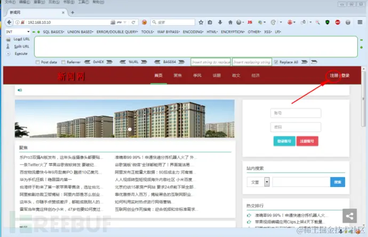Open the news link 华为手机狂飙！稳居国内第一
The width and height of the screenshot is (368, 237).
point(46,179)
